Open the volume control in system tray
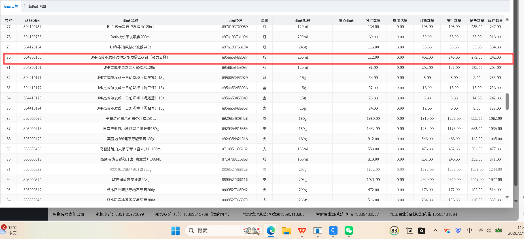The height and width of the screenshot is (239, 524). pos(489,231)
